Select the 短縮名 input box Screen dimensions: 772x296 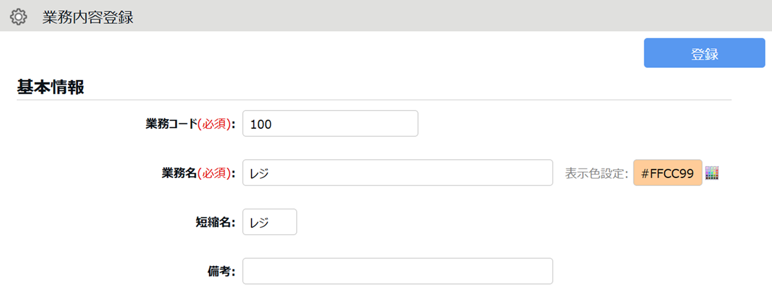coord(270,222)
